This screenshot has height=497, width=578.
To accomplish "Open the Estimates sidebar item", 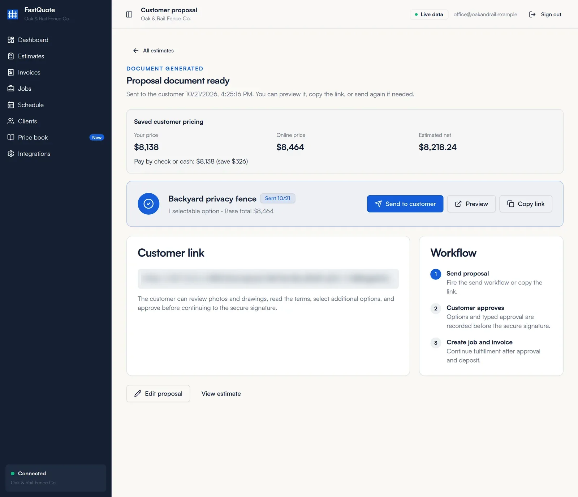I will pos(56,56).
